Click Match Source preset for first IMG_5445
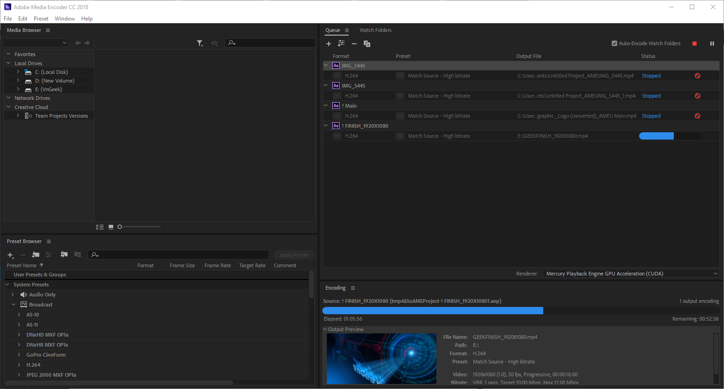Image resolution: width=724 pixels, height=389 pixels. (439, 76)
